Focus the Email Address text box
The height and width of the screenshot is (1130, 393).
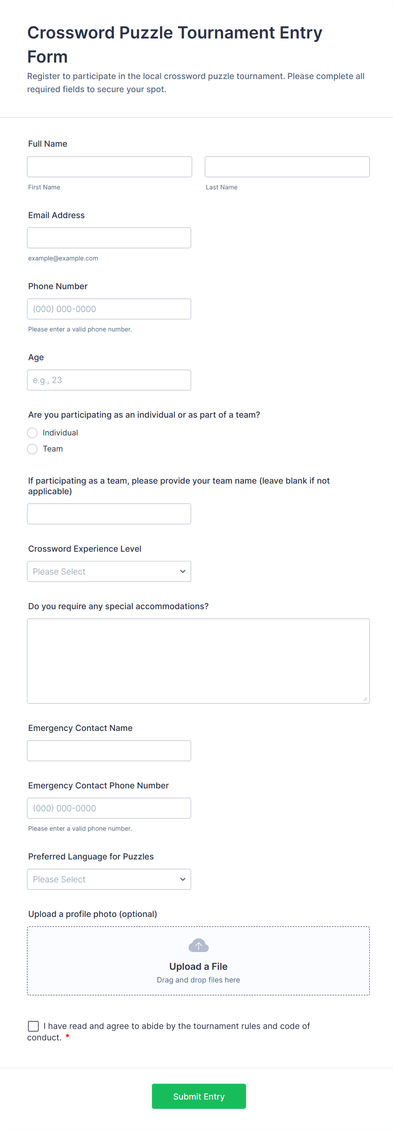coord(109,238)
